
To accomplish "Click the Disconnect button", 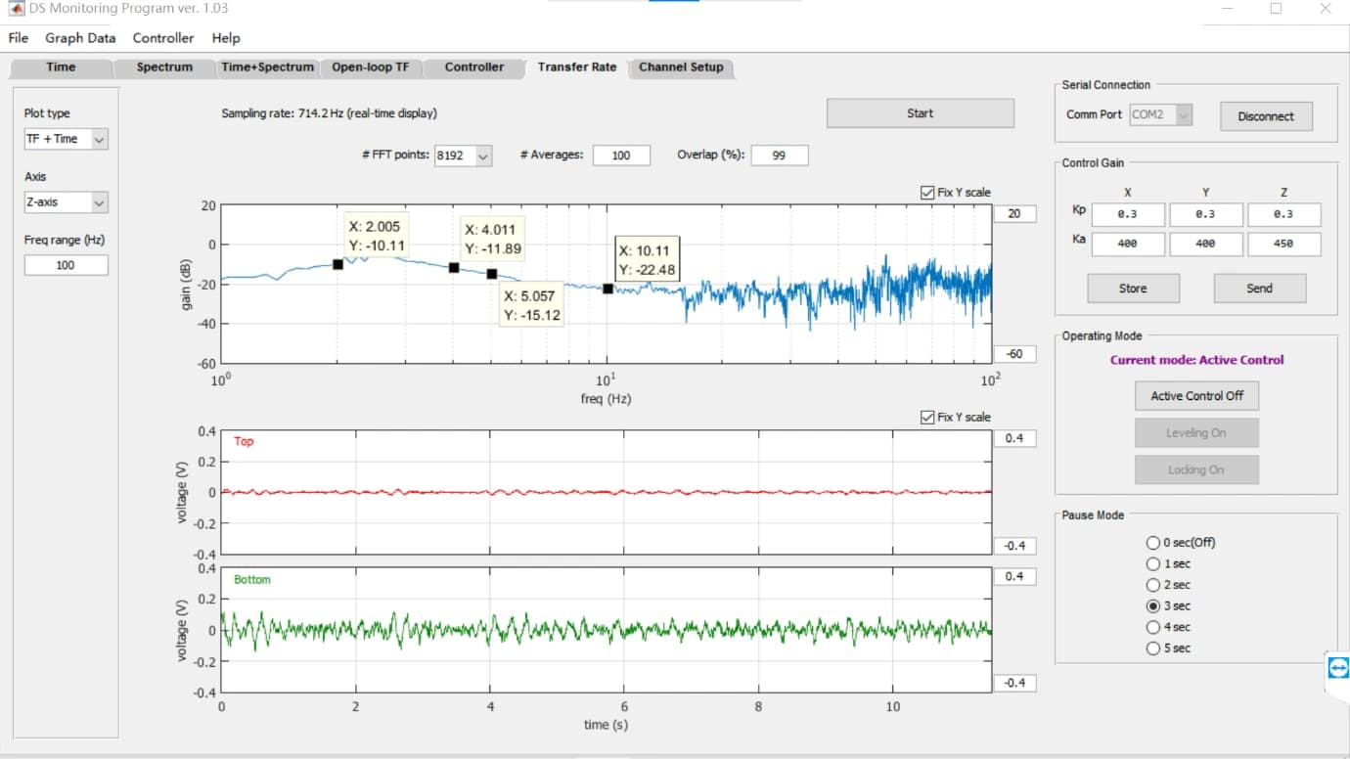I will [x=1266, y=116].
